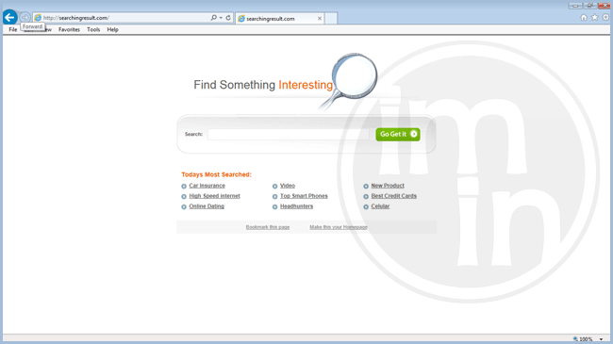The width and height of the screenshot is (613, 344).
Task: Click the IE page icon in address bar
Action: click(38, 18)
